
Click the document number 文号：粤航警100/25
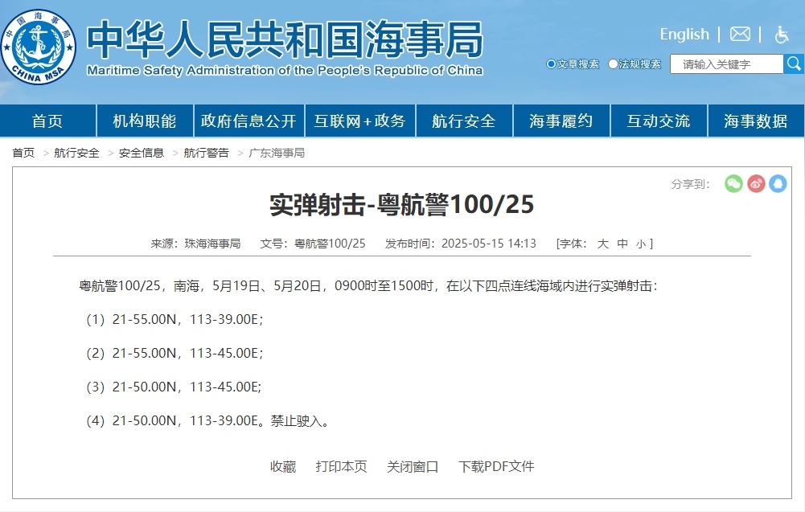[x=313, y=244]
